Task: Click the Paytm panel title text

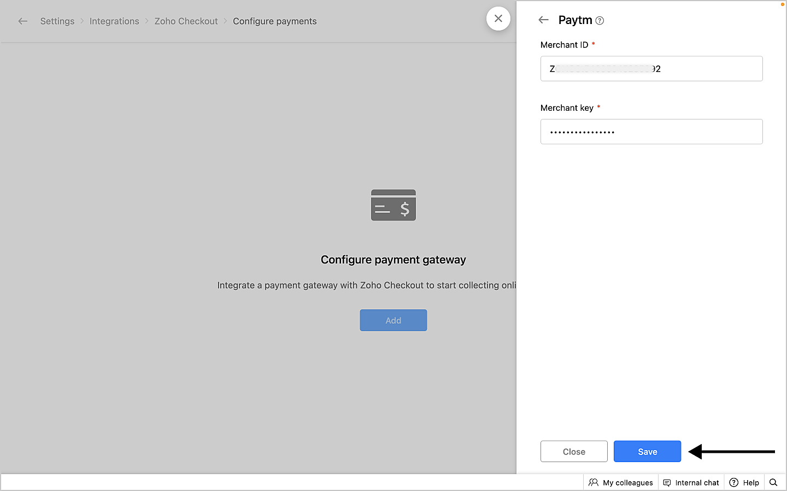Action: click(x=575, y=20)
